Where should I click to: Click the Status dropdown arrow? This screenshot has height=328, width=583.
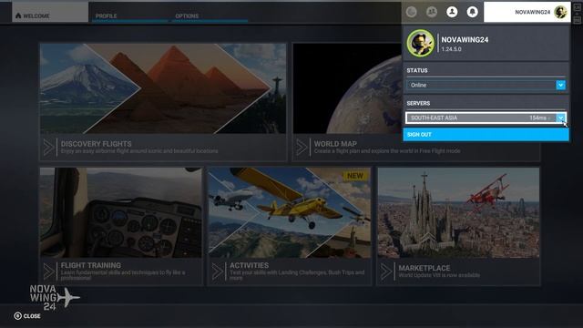tap(561, 85)
